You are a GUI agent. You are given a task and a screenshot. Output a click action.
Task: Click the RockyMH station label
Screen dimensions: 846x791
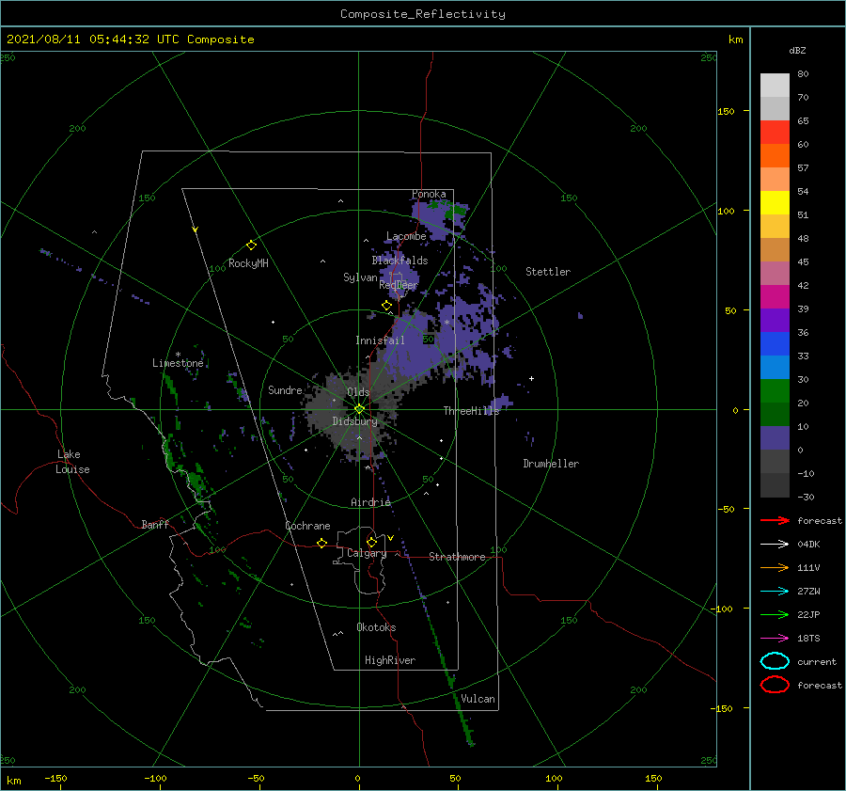click(248, 263)
